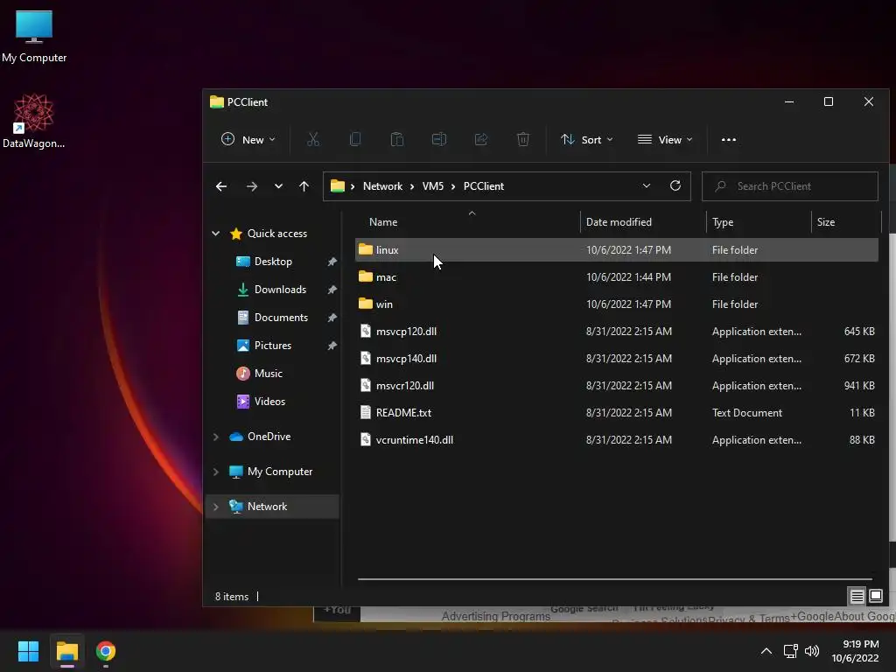Screen dimensions: 896x672
Task: Unpin Pictures using its pin icon
Action: click(x=332, y=346)
